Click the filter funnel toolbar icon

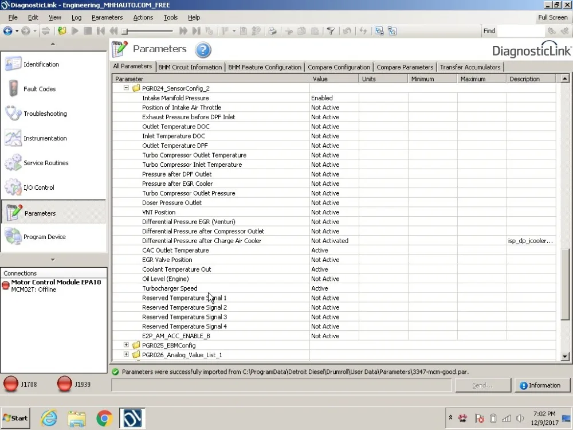(x=331, y=31)
